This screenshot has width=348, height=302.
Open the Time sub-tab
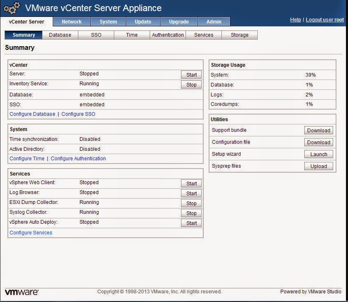click(132, 35)
